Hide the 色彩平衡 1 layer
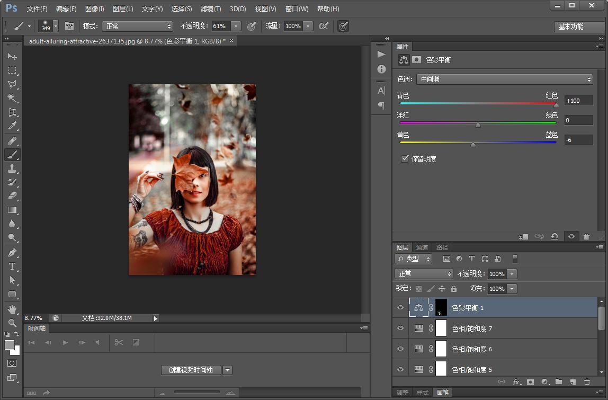 click(x=400, y=307)
